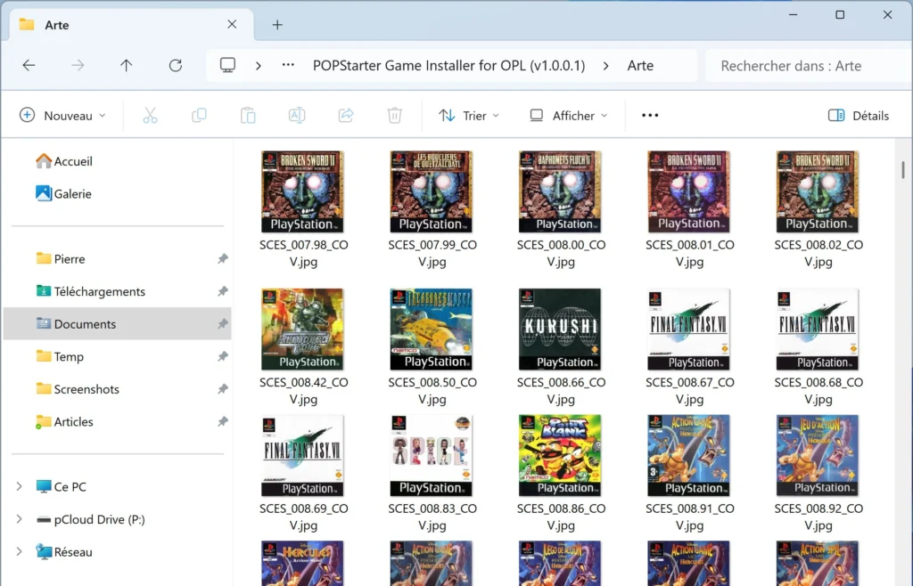Select SCES_007.98_COV.jpg Broken Sword II thumbnail
913x586 pixels.
click(x=302, y=191)
